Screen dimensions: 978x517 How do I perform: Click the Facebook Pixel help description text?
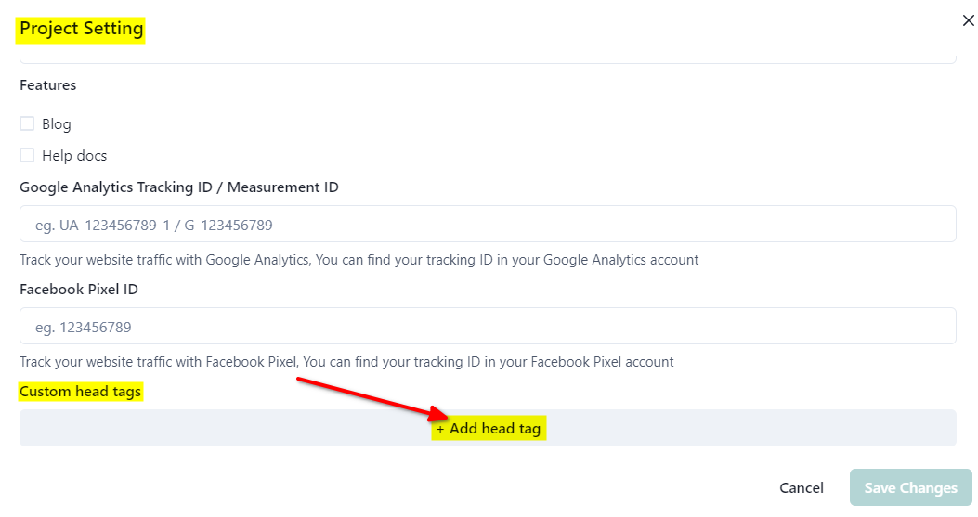point(346,361)
